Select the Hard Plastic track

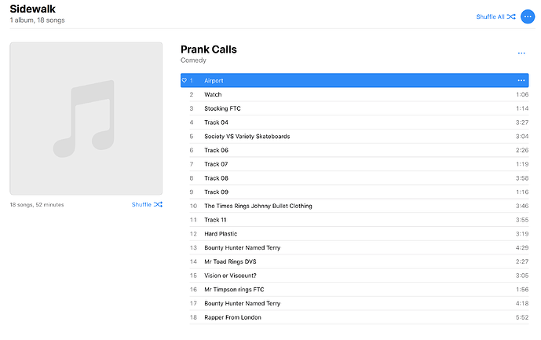(x=221, y=233)
